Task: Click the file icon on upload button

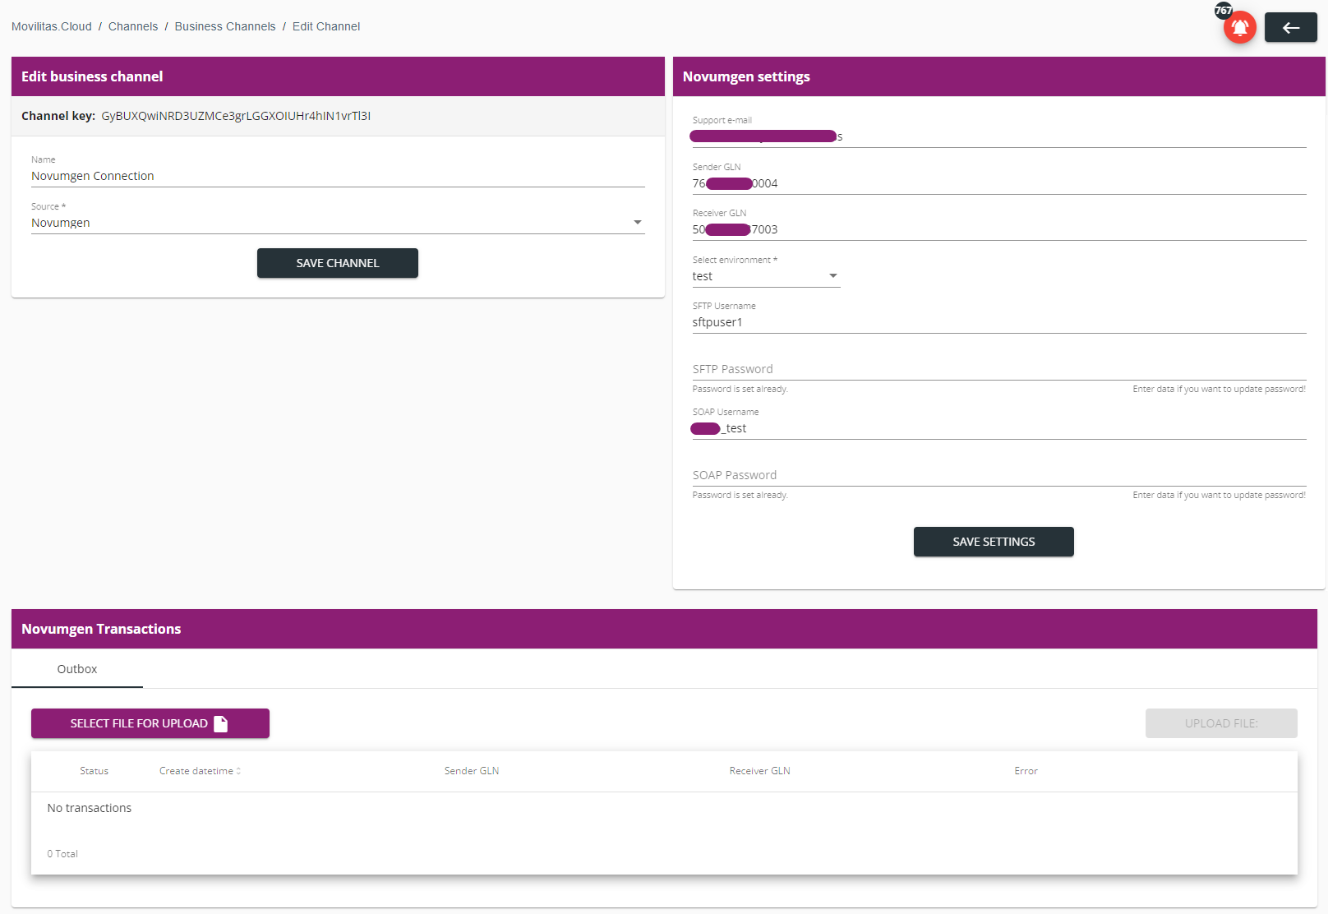Action: (220, 723)
